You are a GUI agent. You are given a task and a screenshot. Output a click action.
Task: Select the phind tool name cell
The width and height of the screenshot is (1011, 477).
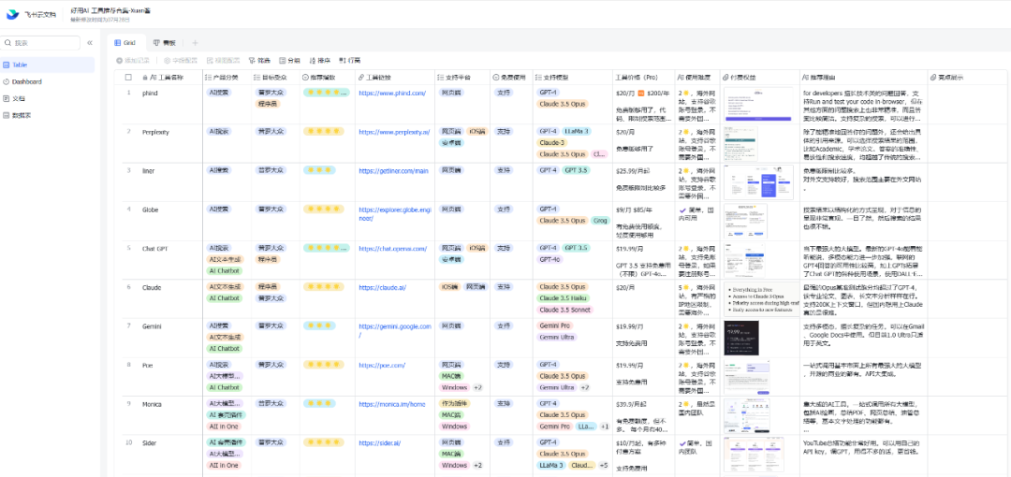170,104
